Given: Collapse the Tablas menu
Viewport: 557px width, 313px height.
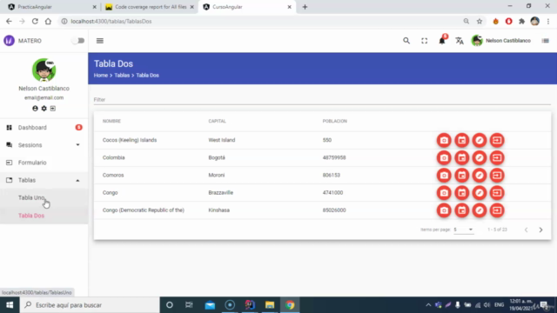Looking at the screenshot, I should click(44, 180).
